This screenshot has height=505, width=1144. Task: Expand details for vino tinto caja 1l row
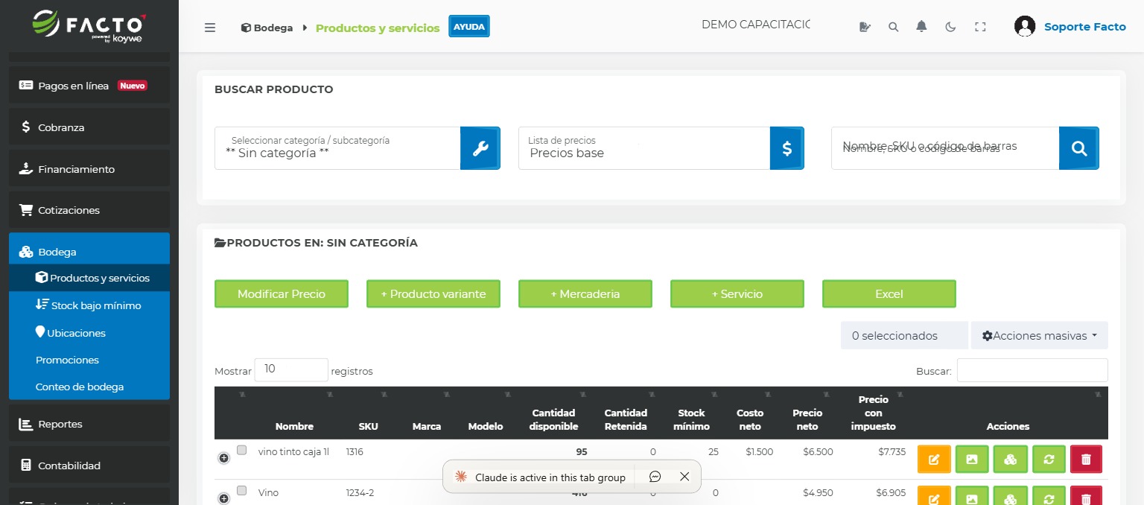click(x=224, y=457)
